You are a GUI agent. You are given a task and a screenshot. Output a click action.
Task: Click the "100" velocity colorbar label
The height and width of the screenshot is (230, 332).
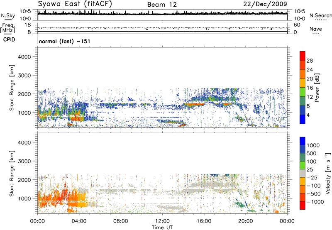click(312, 161)
